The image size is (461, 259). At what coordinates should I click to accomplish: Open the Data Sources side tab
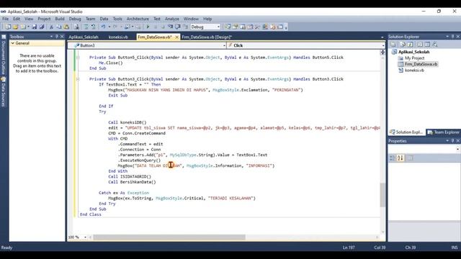pyautogui.click(x=4, y=92)
